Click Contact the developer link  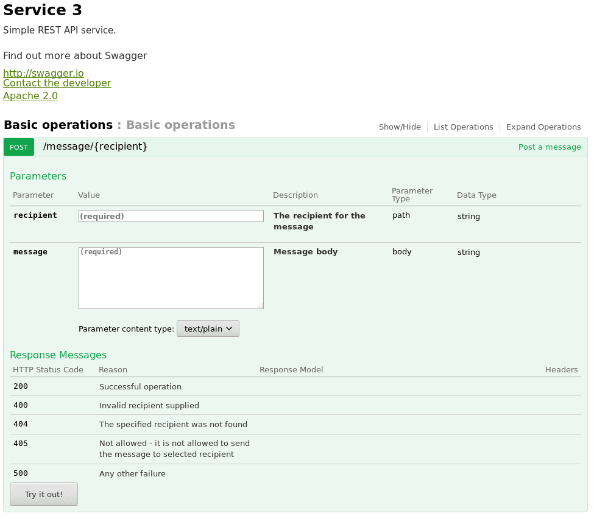57,83
